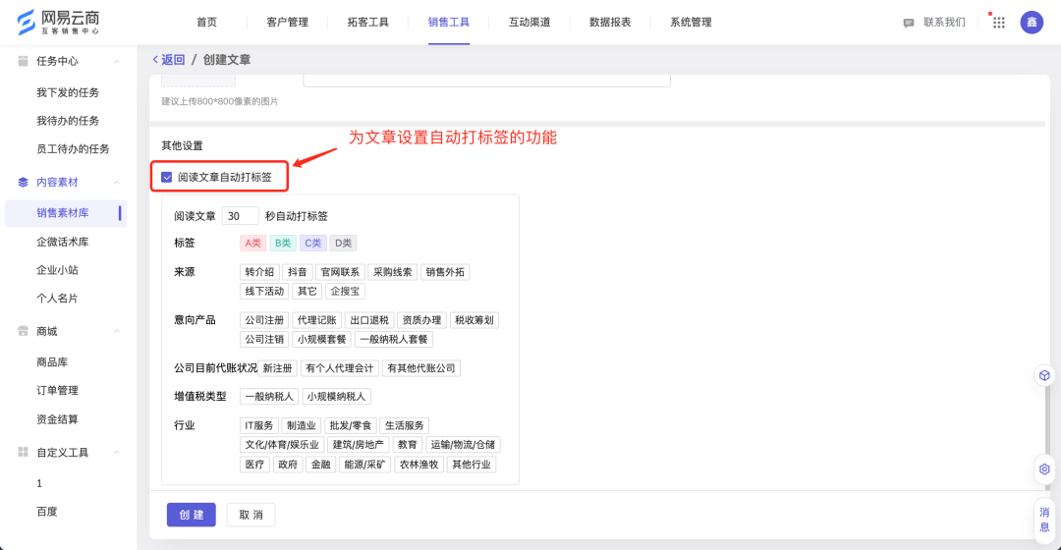This screenshot has width=1061, height=550.
Task: Select the 金融 industry tag
Action: pos(320,465)
